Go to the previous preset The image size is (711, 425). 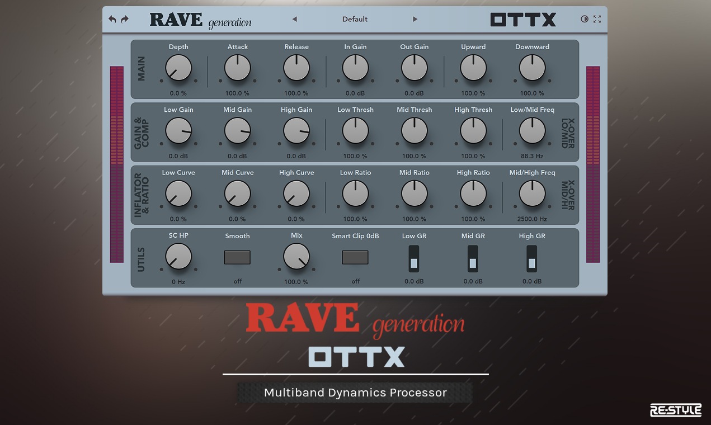point(295,18)
